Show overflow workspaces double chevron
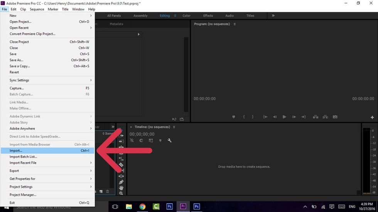The width and height of the screenshot is (378, 212). 273,16
